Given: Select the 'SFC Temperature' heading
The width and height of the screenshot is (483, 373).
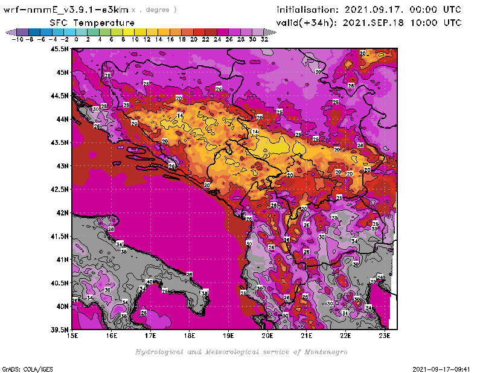Looking at the screenshot, I should (x=92, y=23).
